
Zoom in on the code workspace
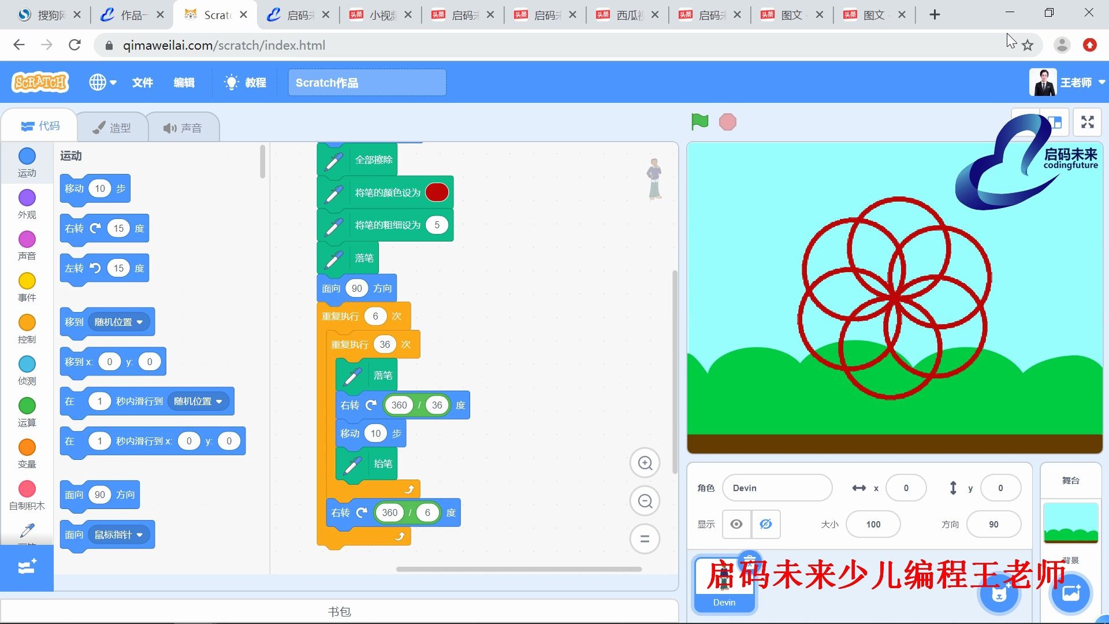pos(645,463)
